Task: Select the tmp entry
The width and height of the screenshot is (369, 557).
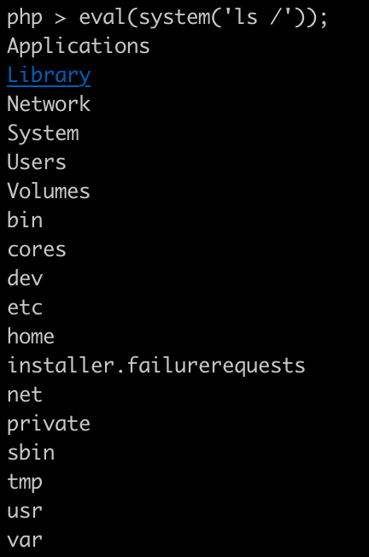Action: click(x=25, y=483)
